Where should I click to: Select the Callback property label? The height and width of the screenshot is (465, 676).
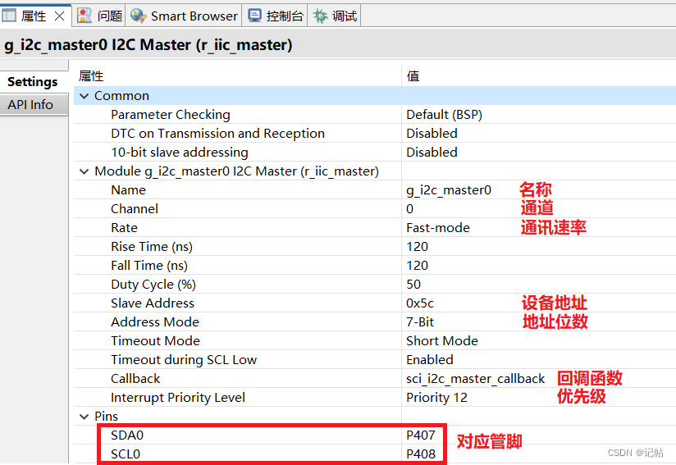(135, 379)
